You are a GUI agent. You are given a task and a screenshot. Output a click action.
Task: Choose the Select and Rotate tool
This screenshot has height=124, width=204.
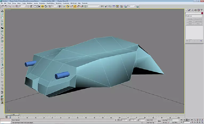point(46,6)
